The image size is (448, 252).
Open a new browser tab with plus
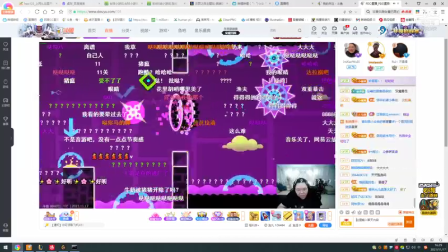pos(406,4)
